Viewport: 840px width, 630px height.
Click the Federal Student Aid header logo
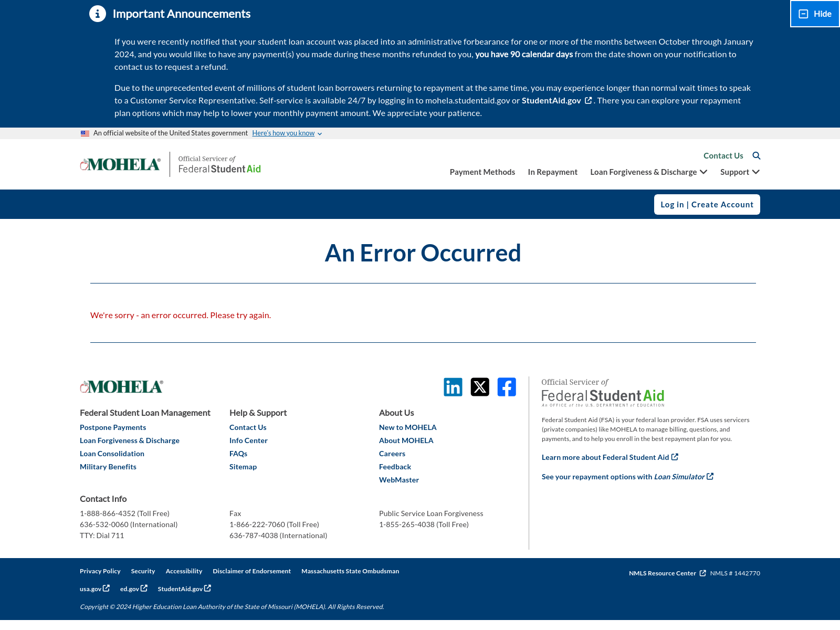pyautogui.click(x=219, y=164)
